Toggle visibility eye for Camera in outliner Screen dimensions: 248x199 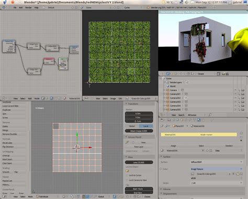[235, 90]
